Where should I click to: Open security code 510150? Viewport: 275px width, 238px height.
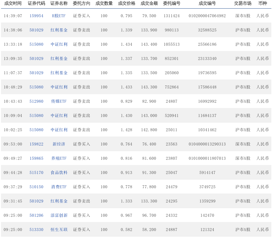(x=36, y=187)
